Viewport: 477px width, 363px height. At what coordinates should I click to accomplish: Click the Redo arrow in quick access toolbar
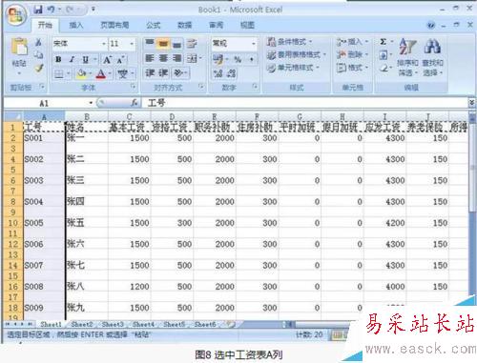70,10
